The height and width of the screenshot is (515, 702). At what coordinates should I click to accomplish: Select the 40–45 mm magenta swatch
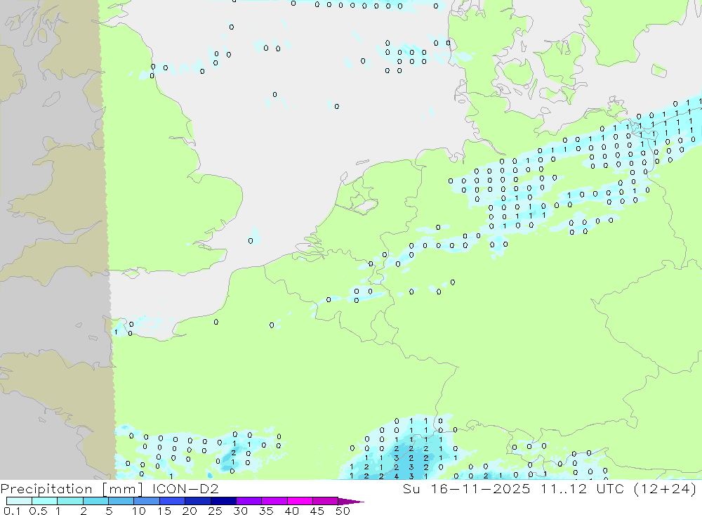(300, 501)
